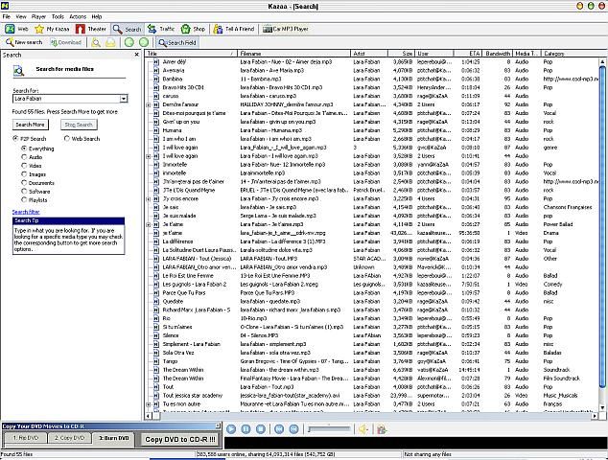Click the player play button
The height and width of the screenshot is (460, 608).
[231, 429]
